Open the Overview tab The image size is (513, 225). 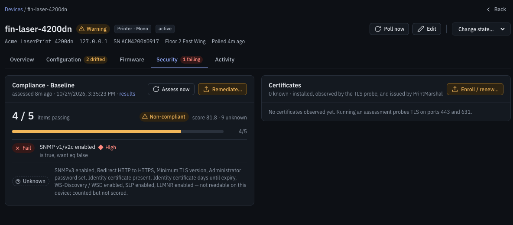[22, 59]
